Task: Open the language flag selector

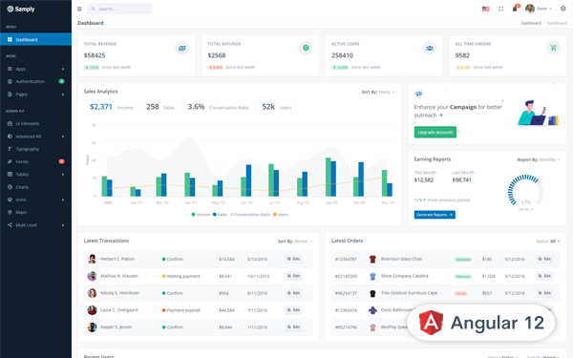Action: tap(486, 9)
